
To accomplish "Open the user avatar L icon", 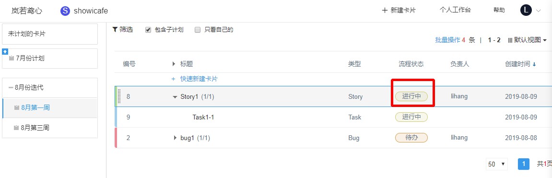I will pyautogui.click(x=526, y=11).
